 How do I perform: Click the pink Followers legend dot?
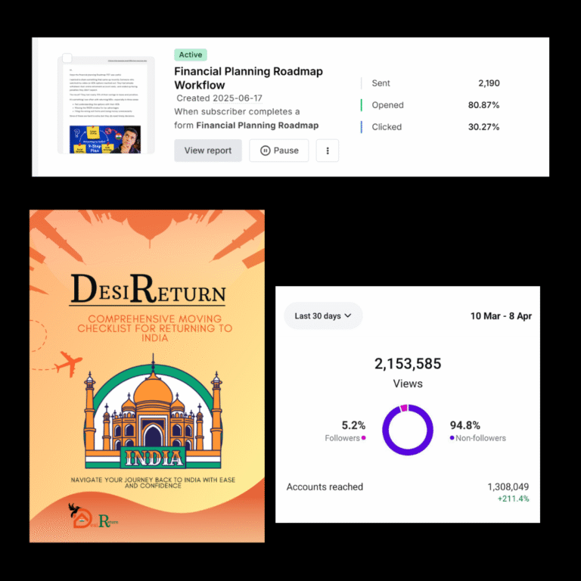click(364, 438)
